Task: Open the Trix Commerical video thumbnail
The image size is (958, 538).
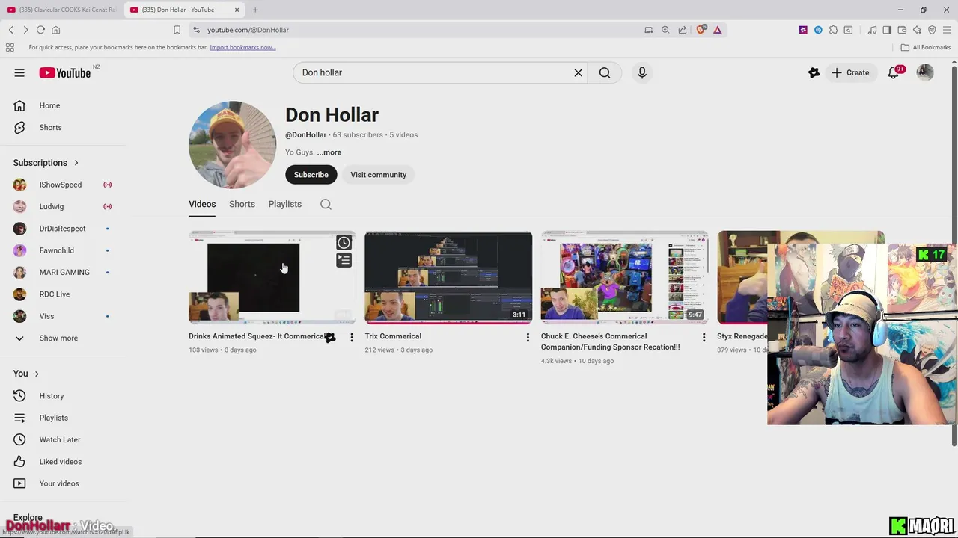Action: click(x=448, y=277)
